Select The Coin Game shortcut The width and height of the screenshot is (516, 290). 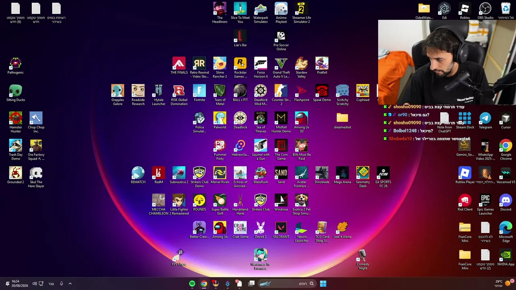tap(281, 150)
